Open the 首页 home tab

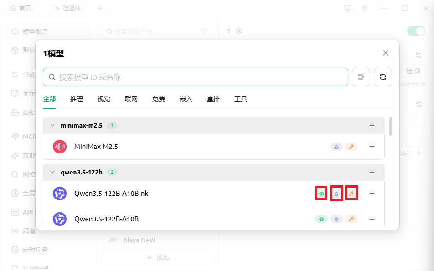click(x=21, y=8)
